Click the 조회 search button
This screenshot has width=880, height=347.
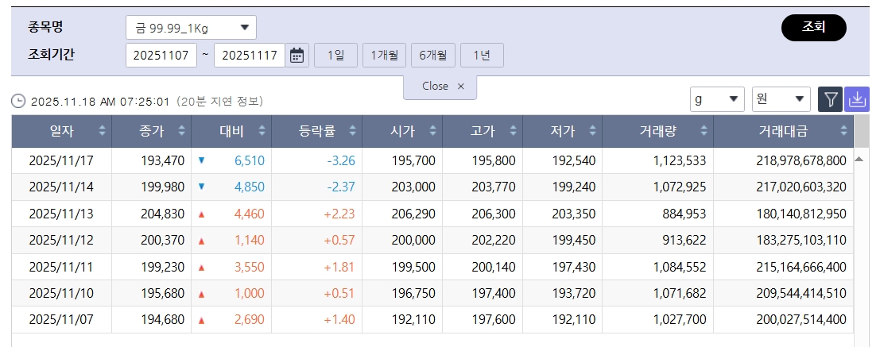[814, 28]
